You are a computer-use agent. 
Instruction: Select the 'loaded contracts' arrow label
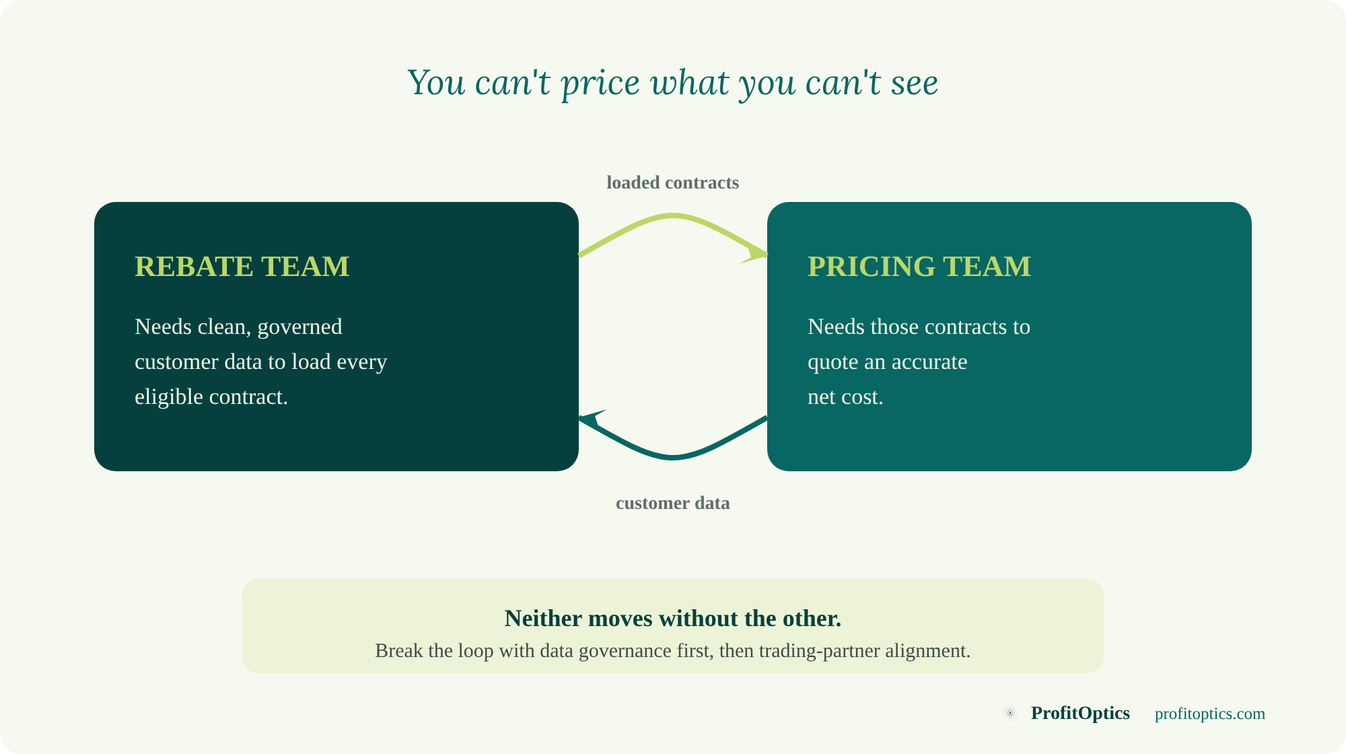coord(673,182)
